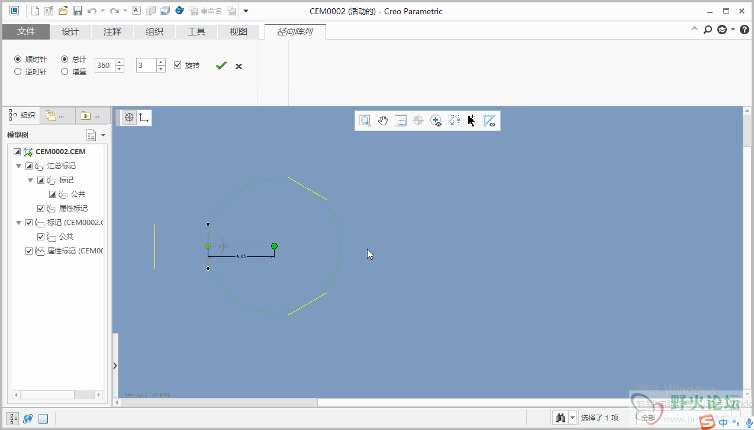The width and height of the screenshot is (754, 430).
Task: Open the quick access toolbar customize dropdown
Action: point(246,11)
